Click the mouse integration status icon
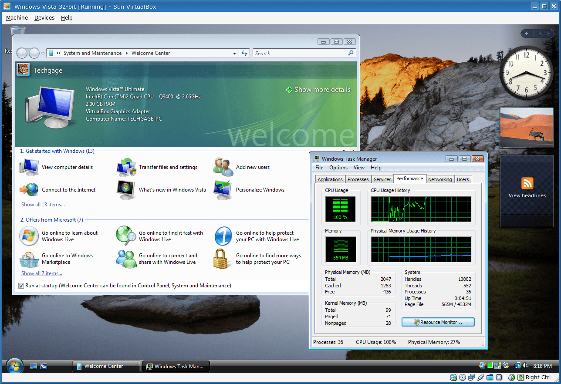The image size is (561, 384). 512,377
